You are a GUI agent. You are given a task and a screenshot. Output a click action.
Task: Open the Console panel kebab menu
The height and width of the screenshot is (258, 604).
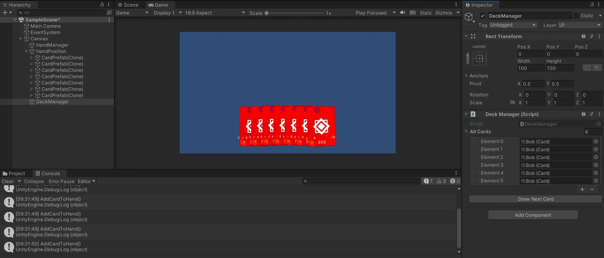[x=456, y=173]
